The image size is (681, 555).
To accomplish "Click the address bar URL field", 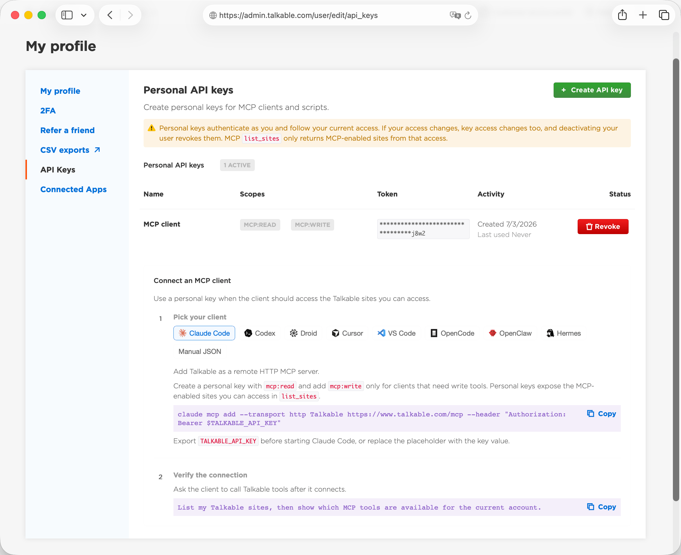I will click(340, 15).
